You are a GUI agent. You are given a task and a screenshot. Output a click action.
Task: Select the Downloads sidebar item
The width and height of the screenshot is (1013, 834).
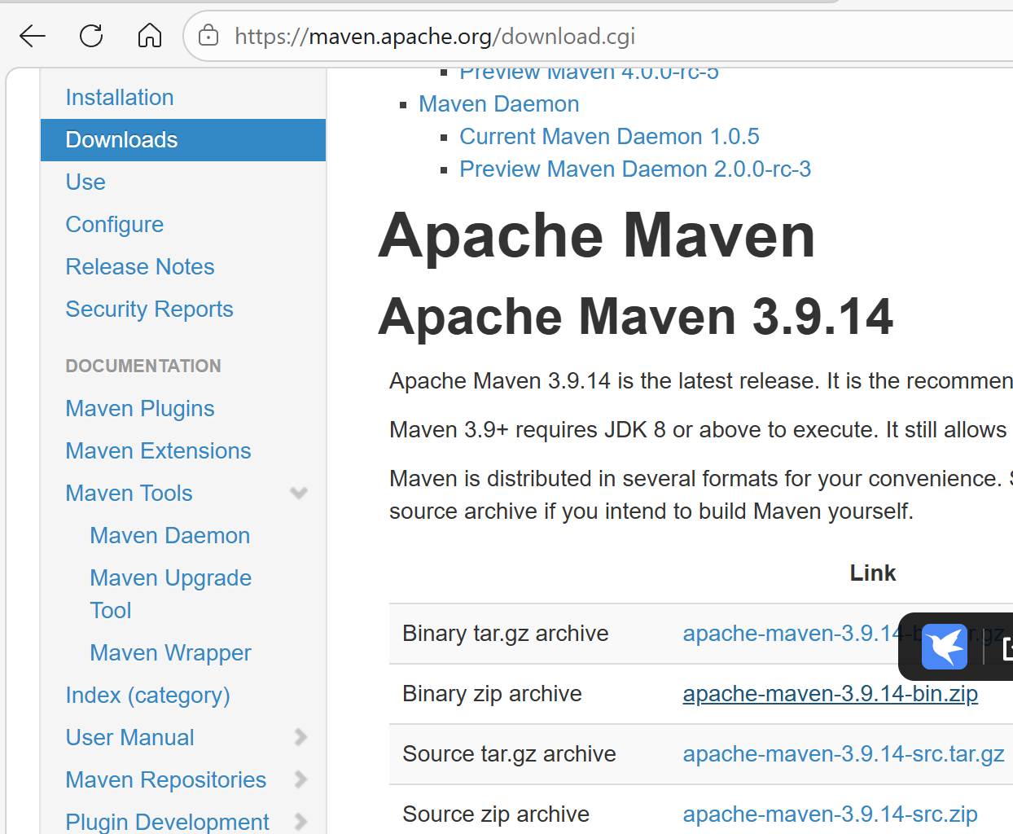point(183,140)
